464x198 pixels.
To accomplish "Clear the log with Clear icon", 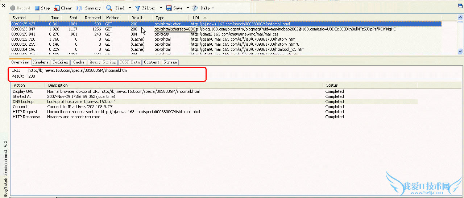I will click(57, 8).
